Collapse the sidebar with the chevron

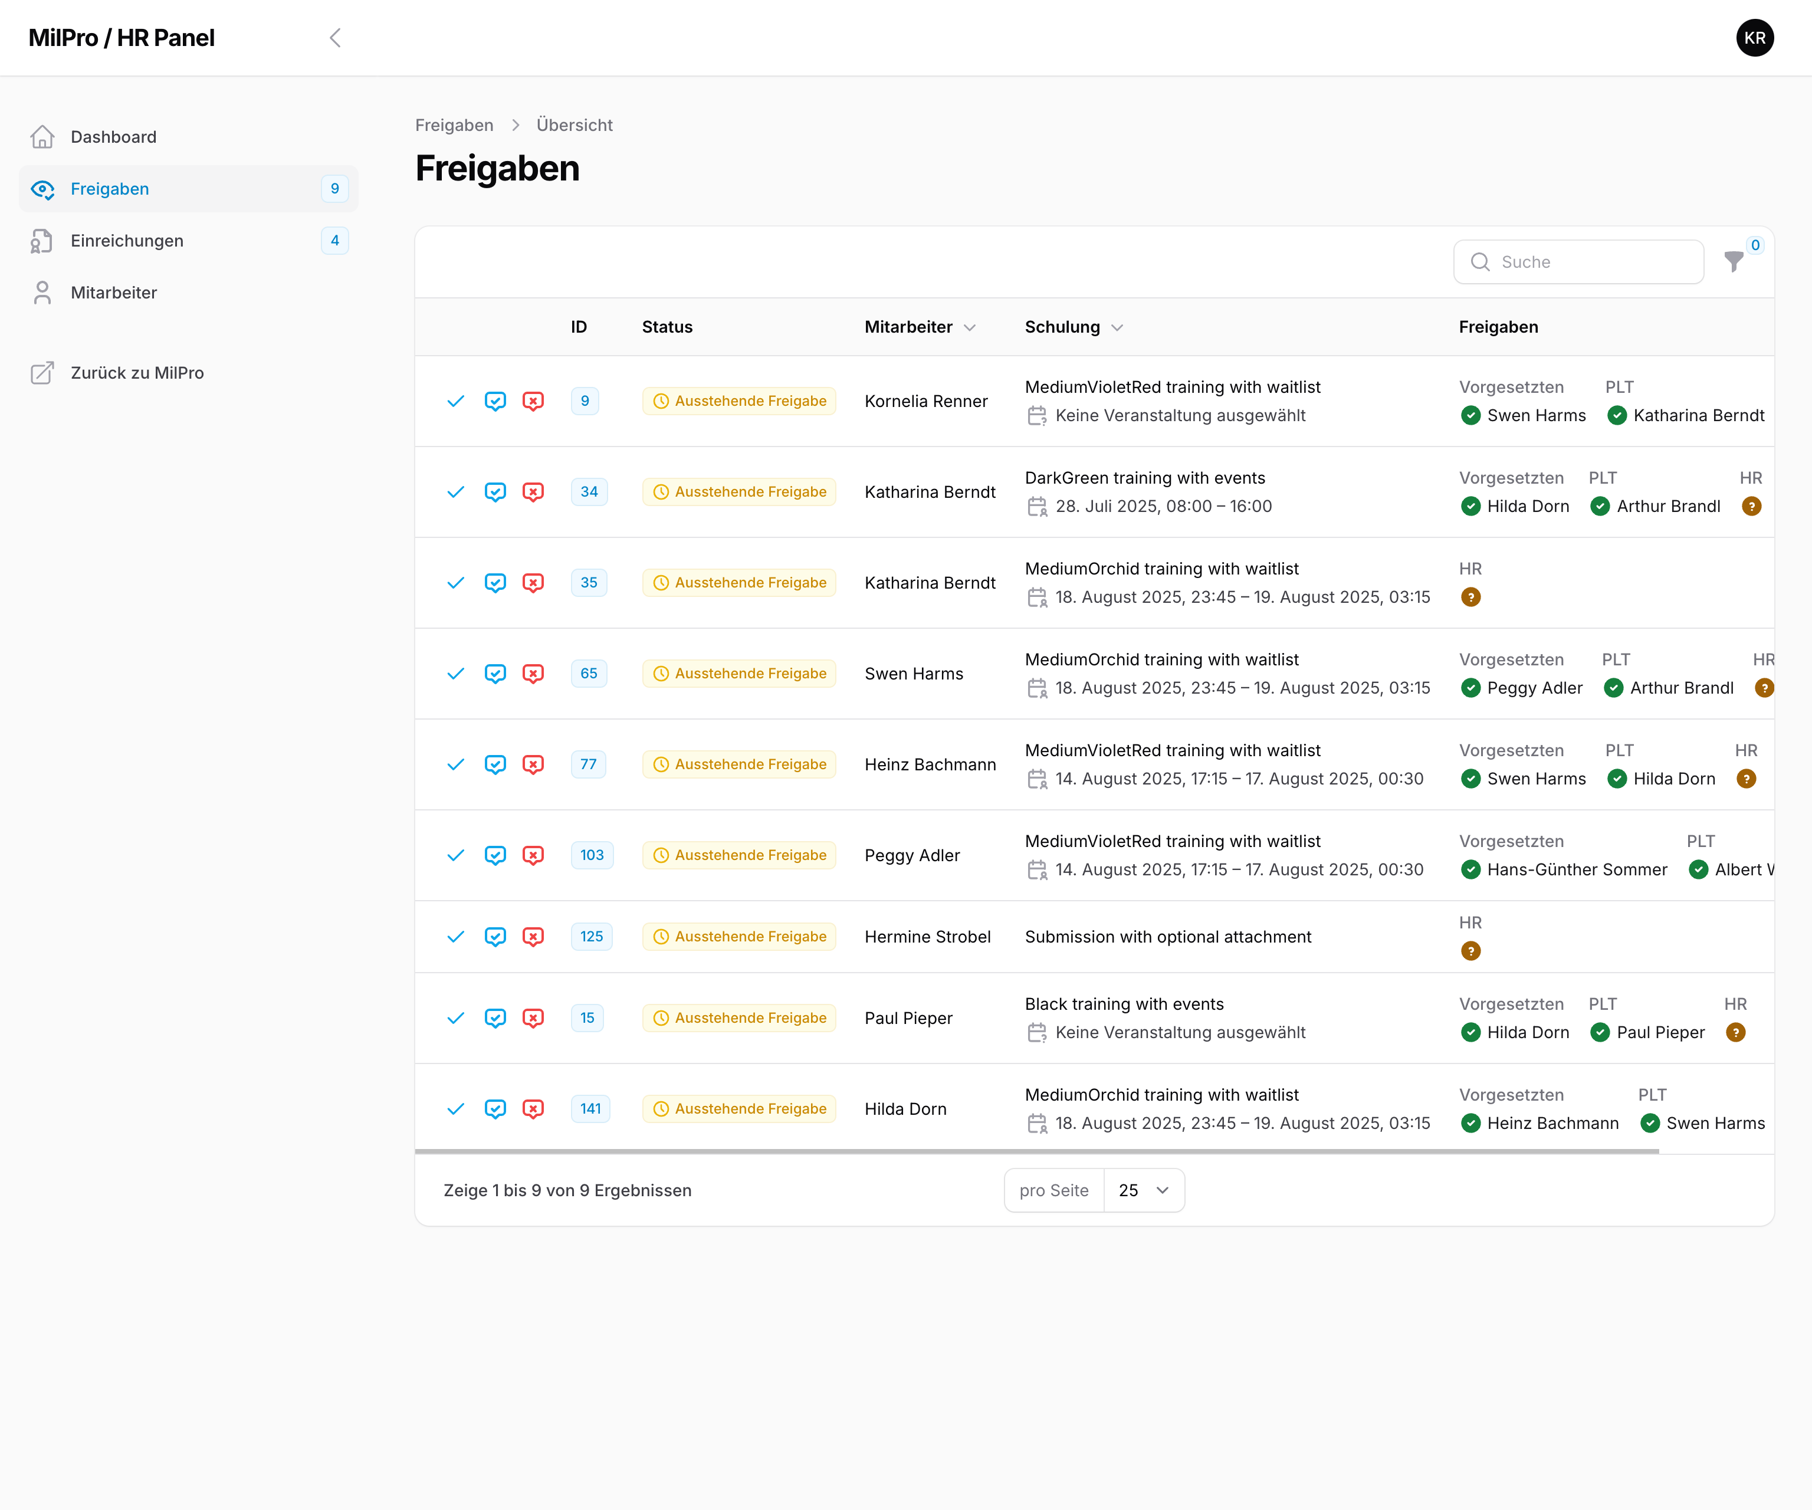tap(336, 38)
